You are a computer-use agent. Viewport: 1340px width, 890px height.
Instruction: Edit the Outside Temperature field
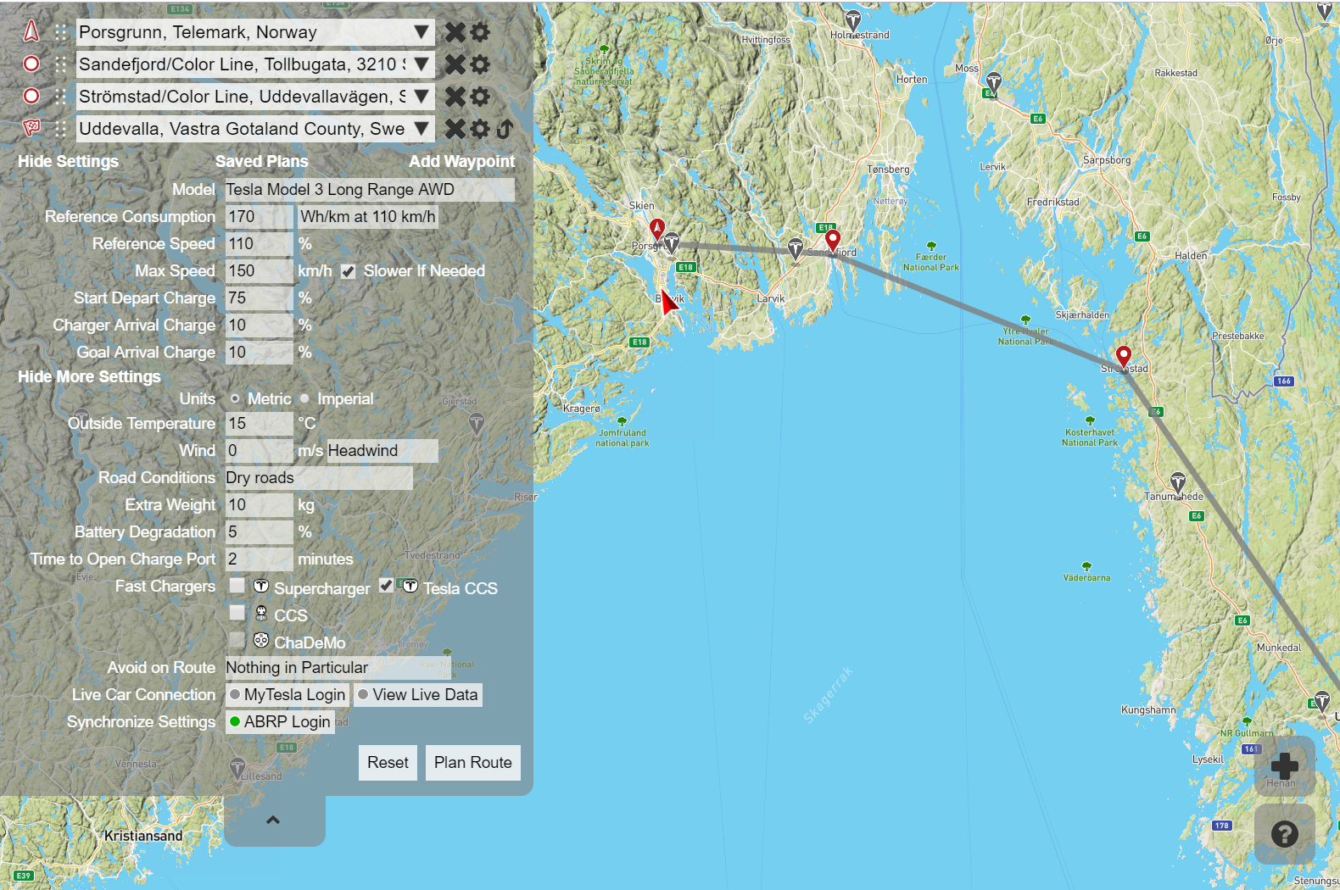(x=259, y=424)
